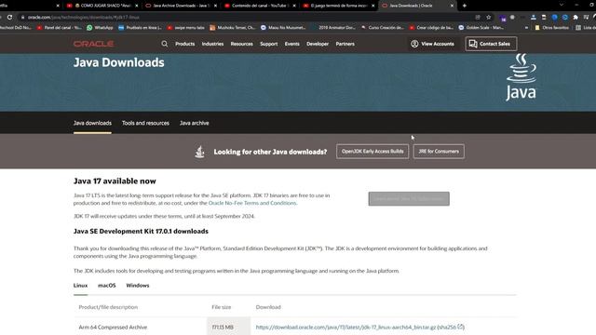596x335 pixels.
Task: Click the Arm 64 Compressed Archive download link
Action: 345,327
